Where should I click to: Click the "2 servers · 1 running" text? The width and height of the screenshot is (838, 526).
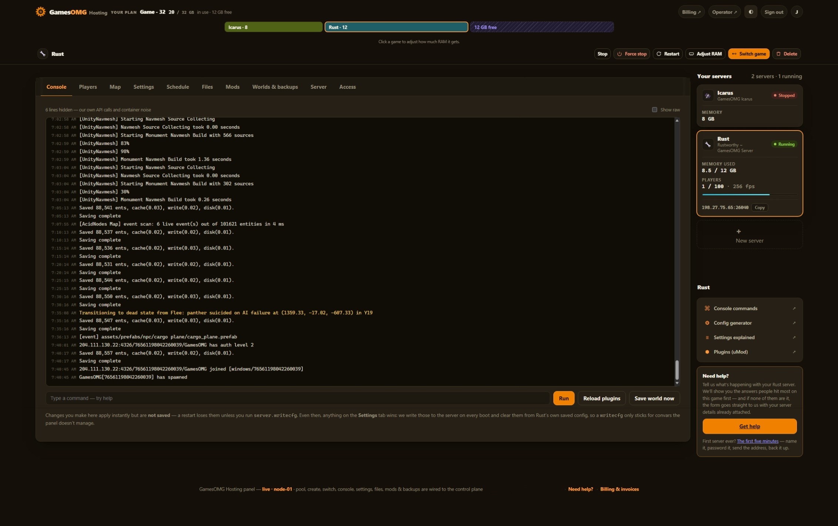click(x=776, y=77)
